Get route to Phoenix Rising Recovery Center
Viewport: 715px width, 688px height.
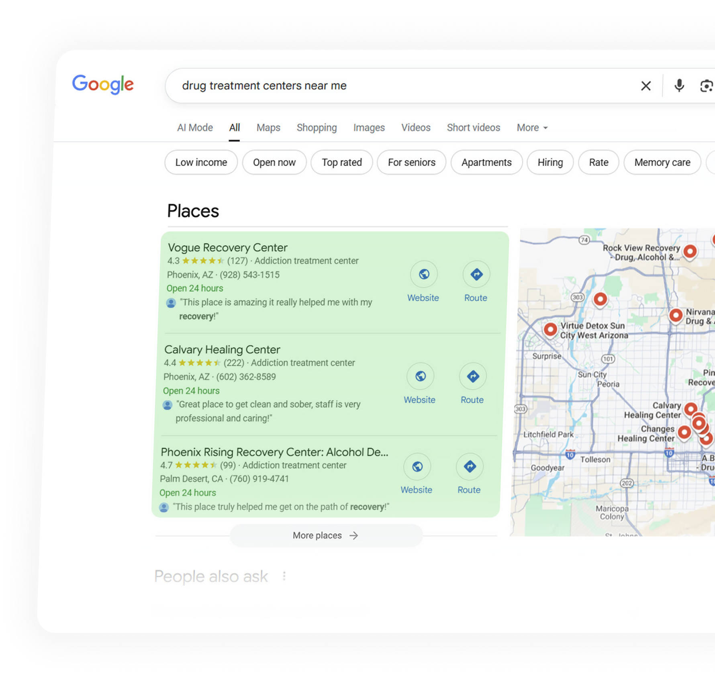[x=470, y=467]
